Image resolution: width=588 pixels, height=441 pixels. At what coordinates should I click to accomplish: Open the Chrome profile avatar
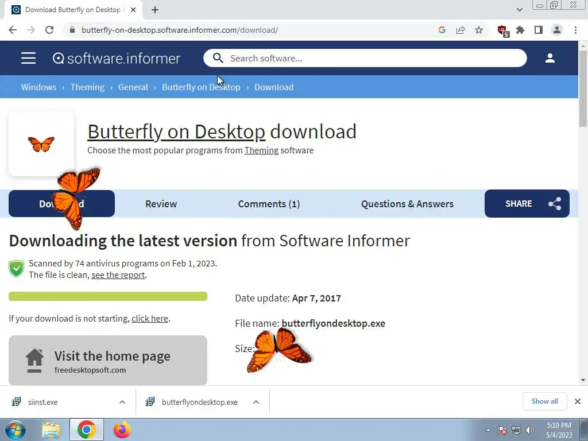pyautogui.click(x=557, y=30)
